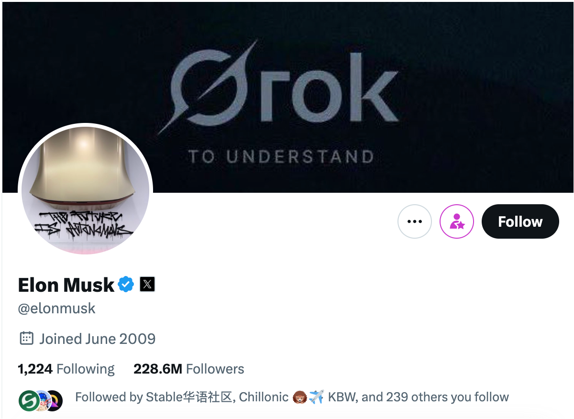574x419 pixels.
Task: Click the purple subscribe person-star icon
Action: pyautogui.click(x=456, y=221)
